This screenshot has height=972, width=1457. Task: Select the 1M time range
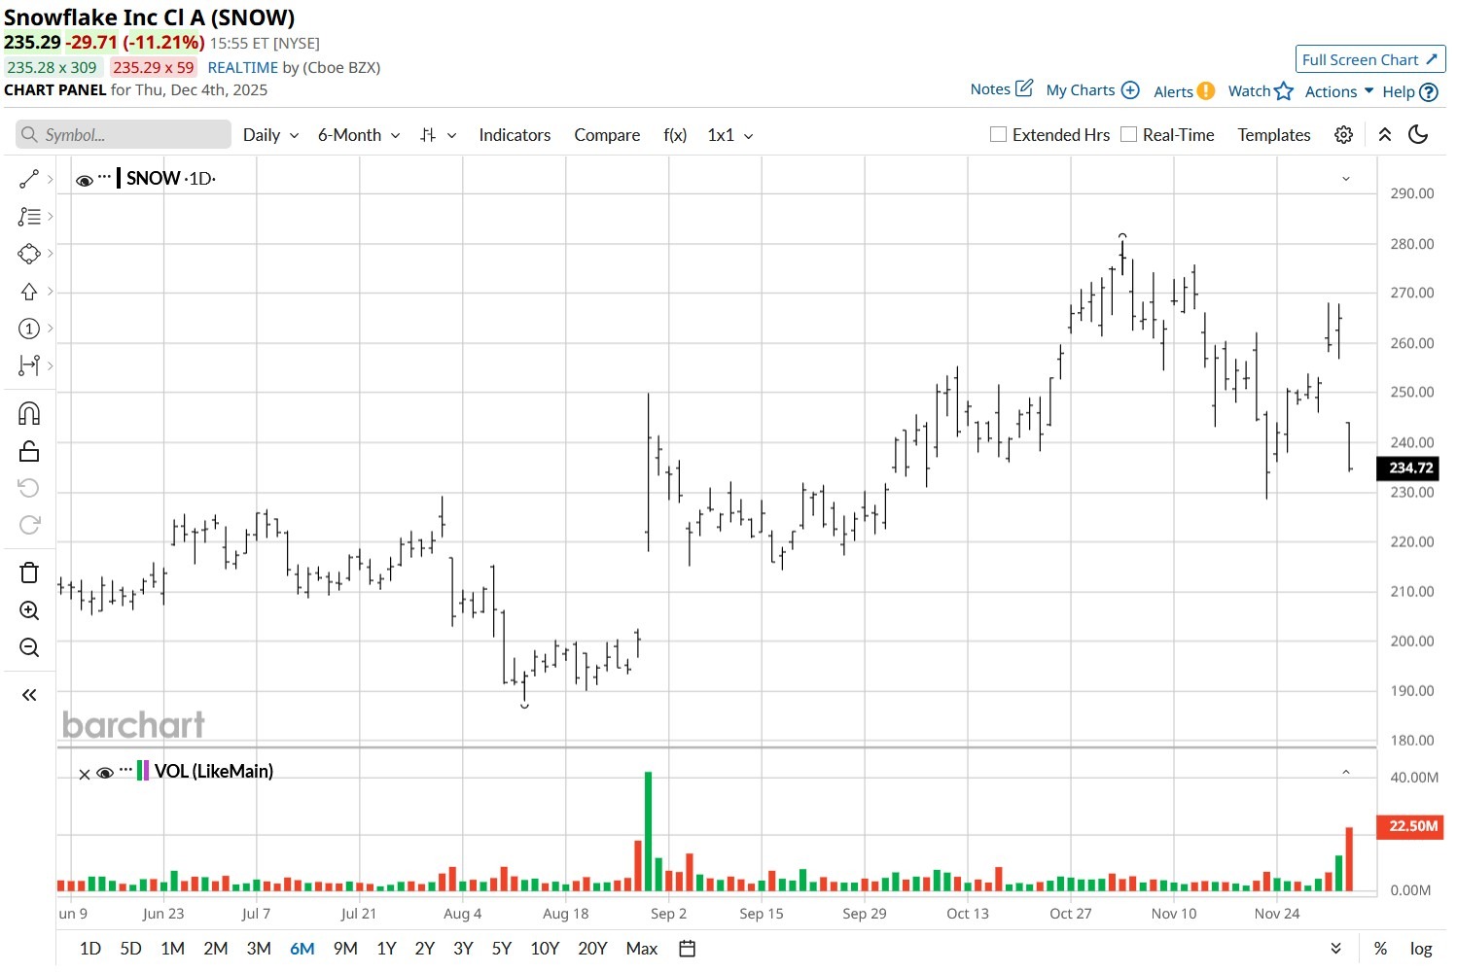173,949
